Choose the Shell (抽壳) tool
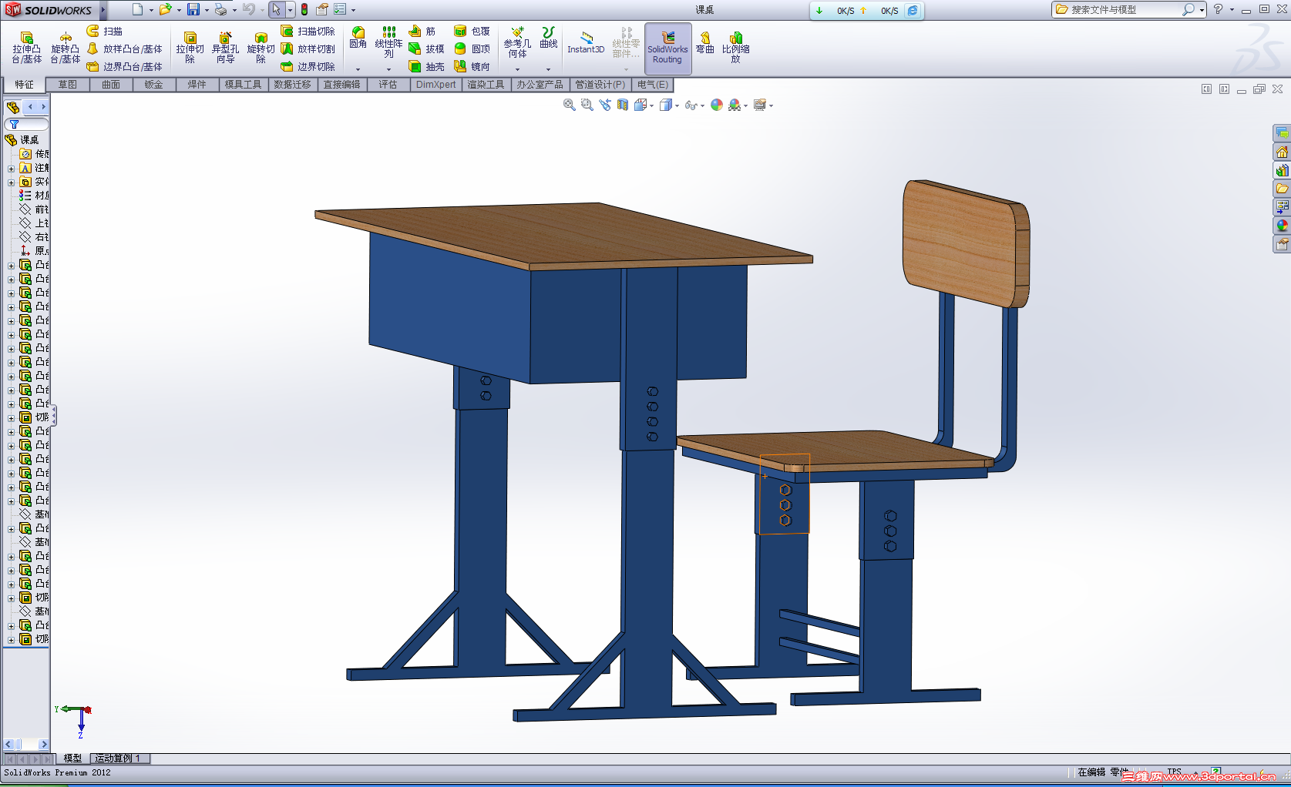 (x=426, y=66)
